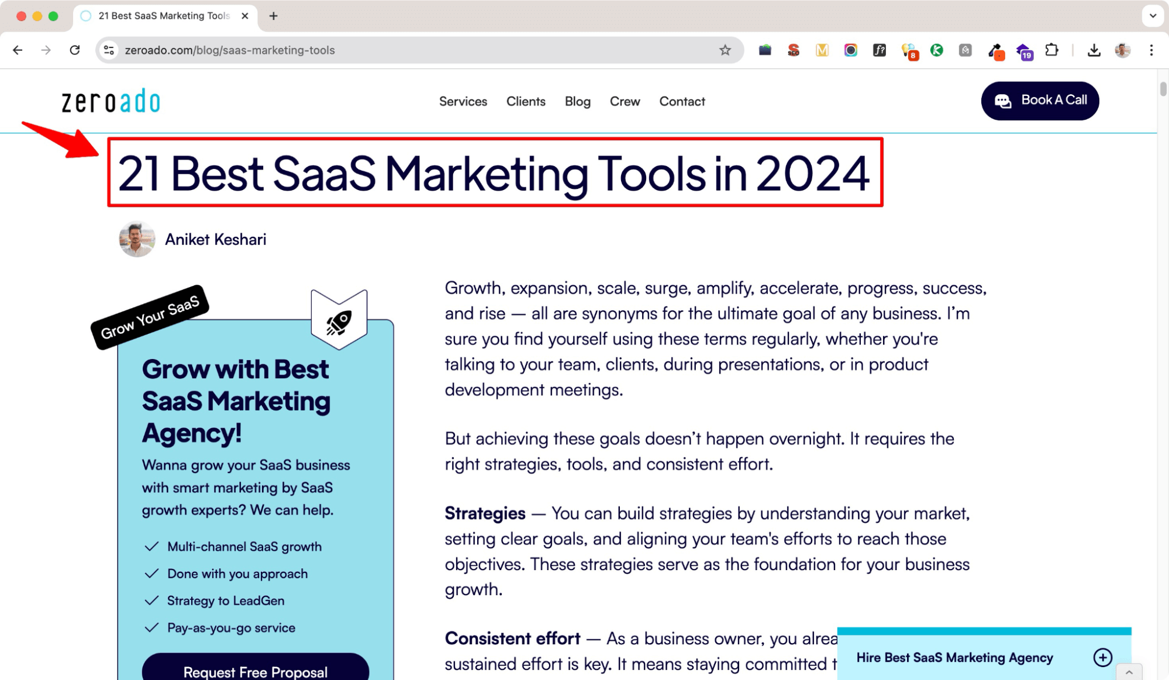Open the Services nav menu item
Viewport: 1169px width, 680px height.
pos(463,101)
